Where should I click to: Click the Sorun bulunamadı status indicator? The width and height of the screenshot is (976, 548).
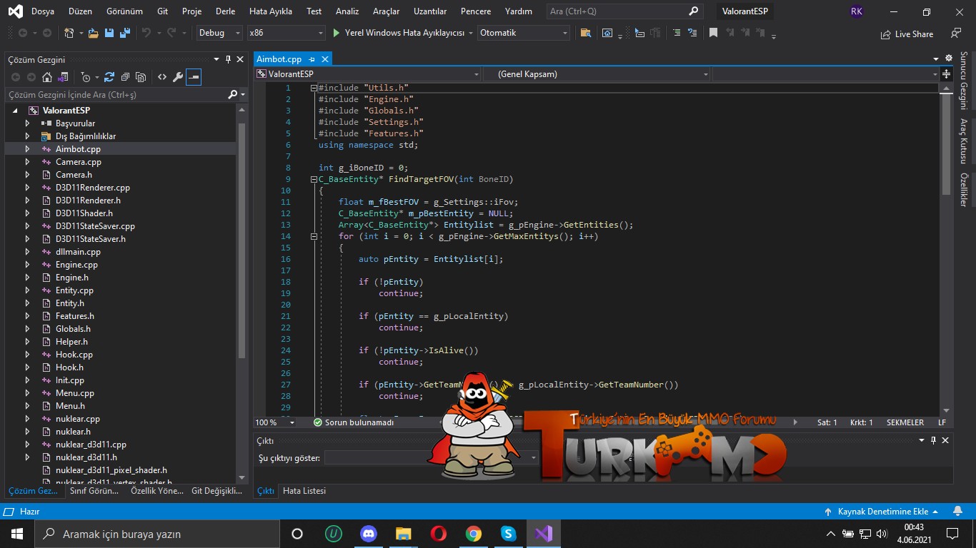pos(354,422)
